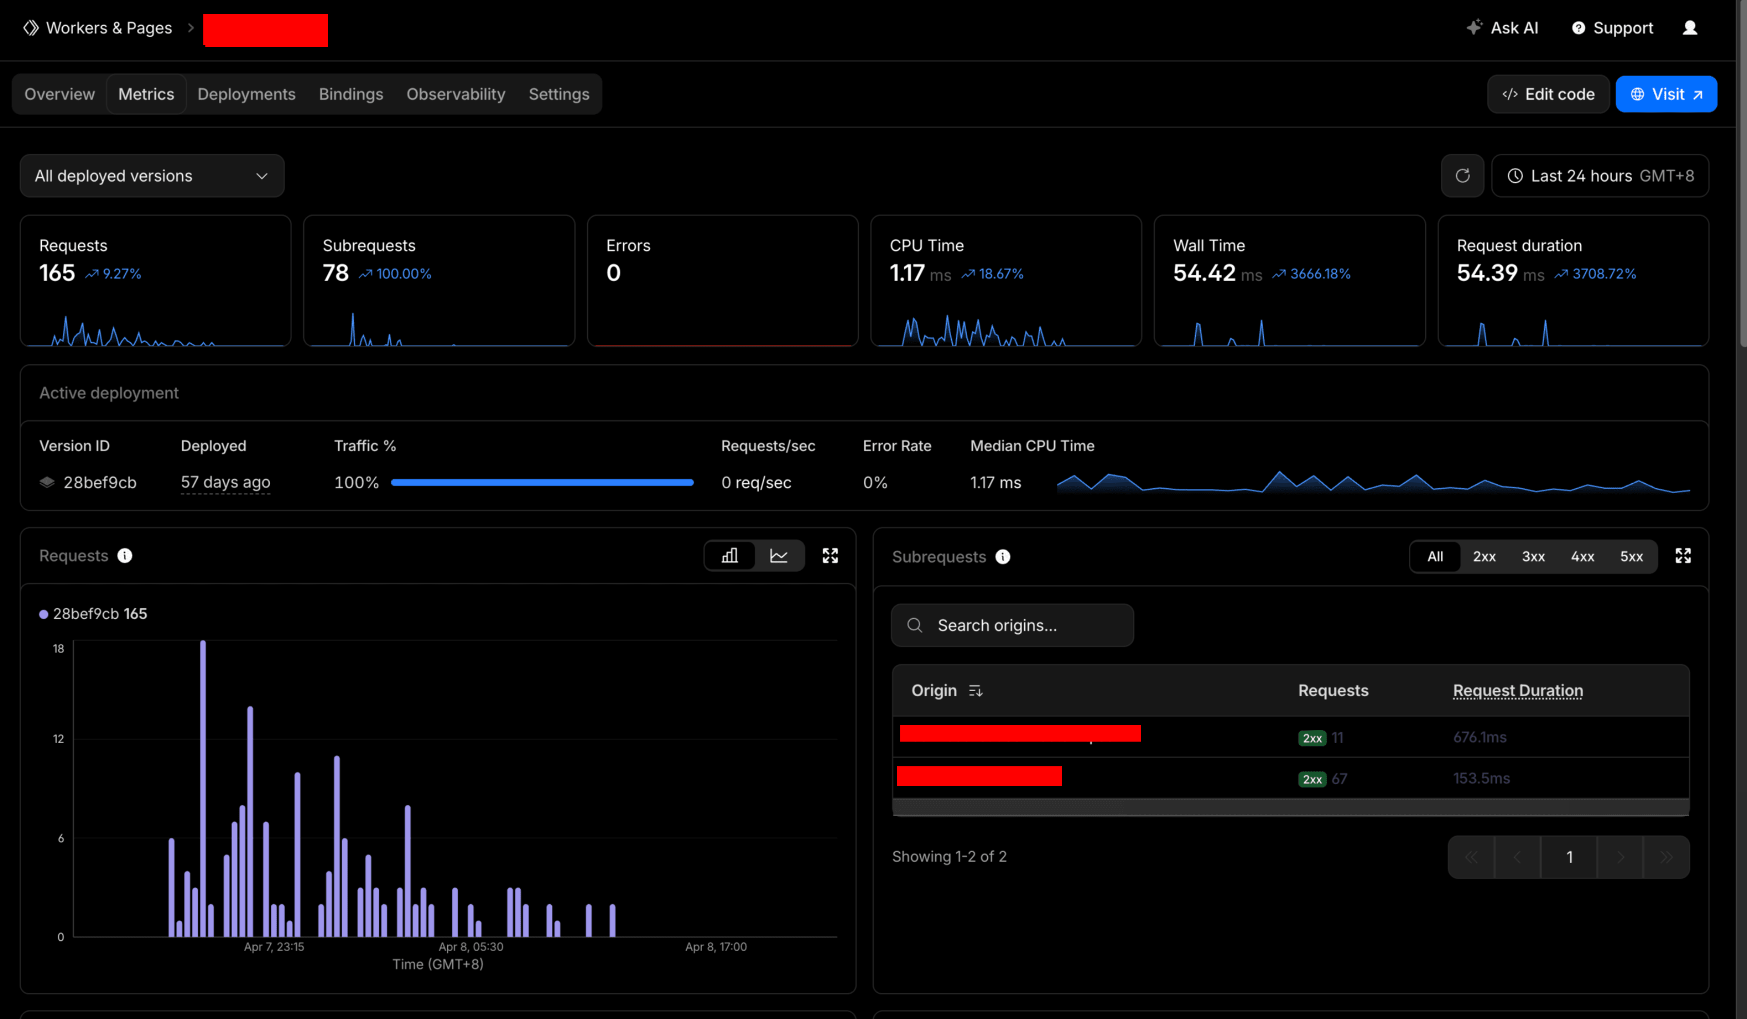Go to next page of origins

tap(1619, 857)
